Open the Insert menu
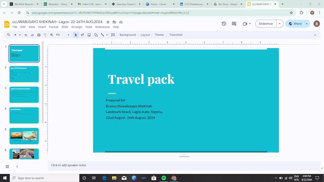This screenshot has height=182, width=324. [x=42, y=27]
